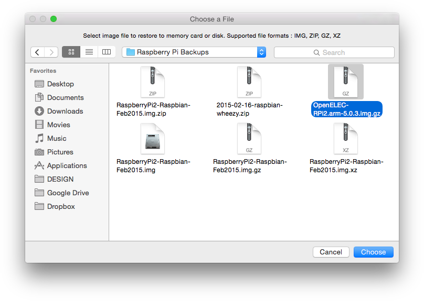Go forward with the right chevron button
The image size is (424, 301).
coord(51,52)
